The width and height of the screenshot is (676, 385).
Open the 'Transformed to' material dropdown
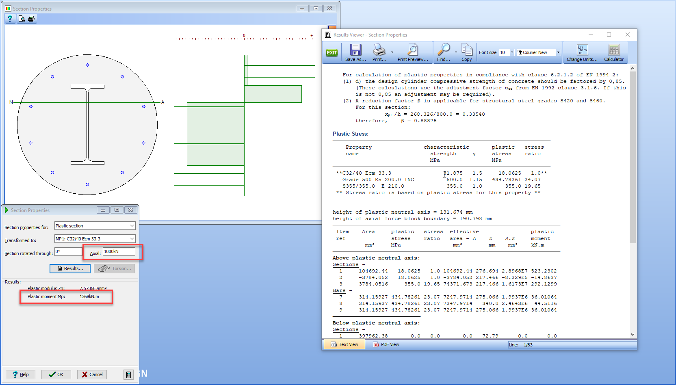[x=132, y=239]
